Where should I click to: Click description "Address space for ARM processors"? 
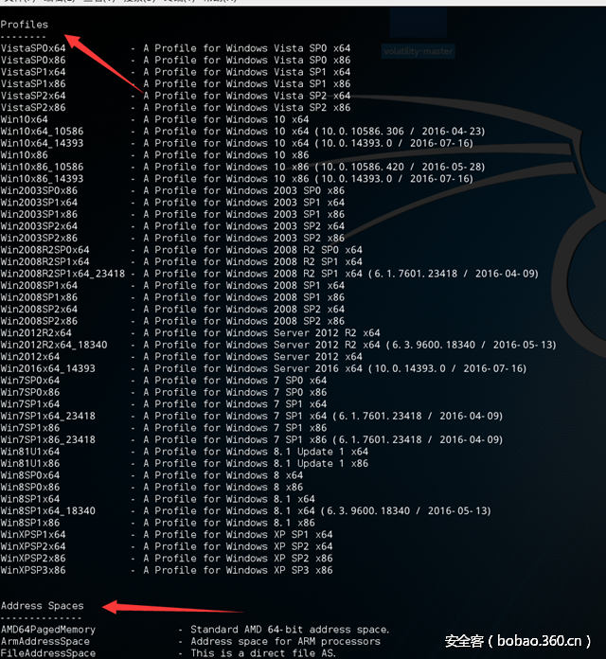tap(285, 641)
